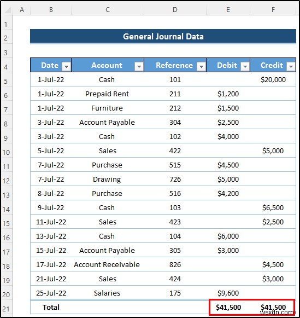Image resolution: width=300 pixels, height=318 pixels.
Task: Open the Reference column filter dropdown
Action: pyautogui.click(x=201, y=66)
